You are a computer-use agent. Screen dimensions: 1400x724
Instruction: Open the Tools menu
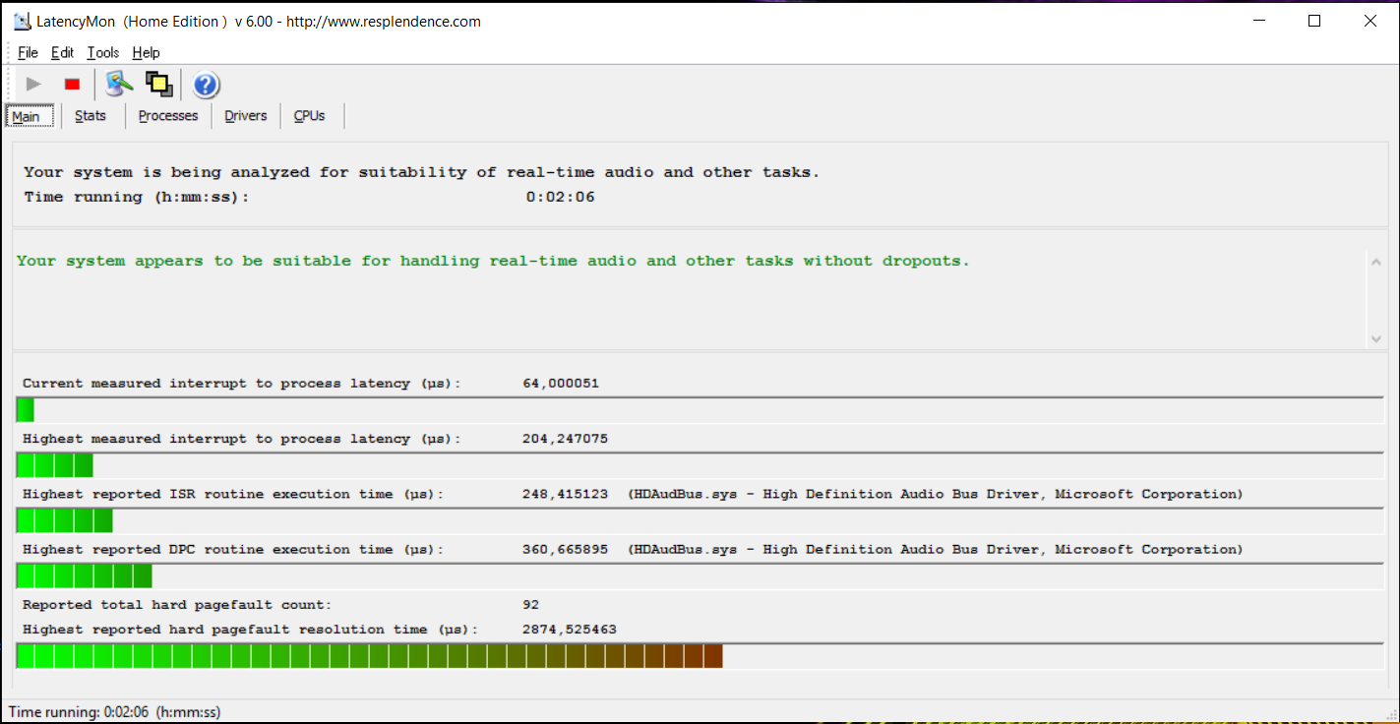point(102,53)
